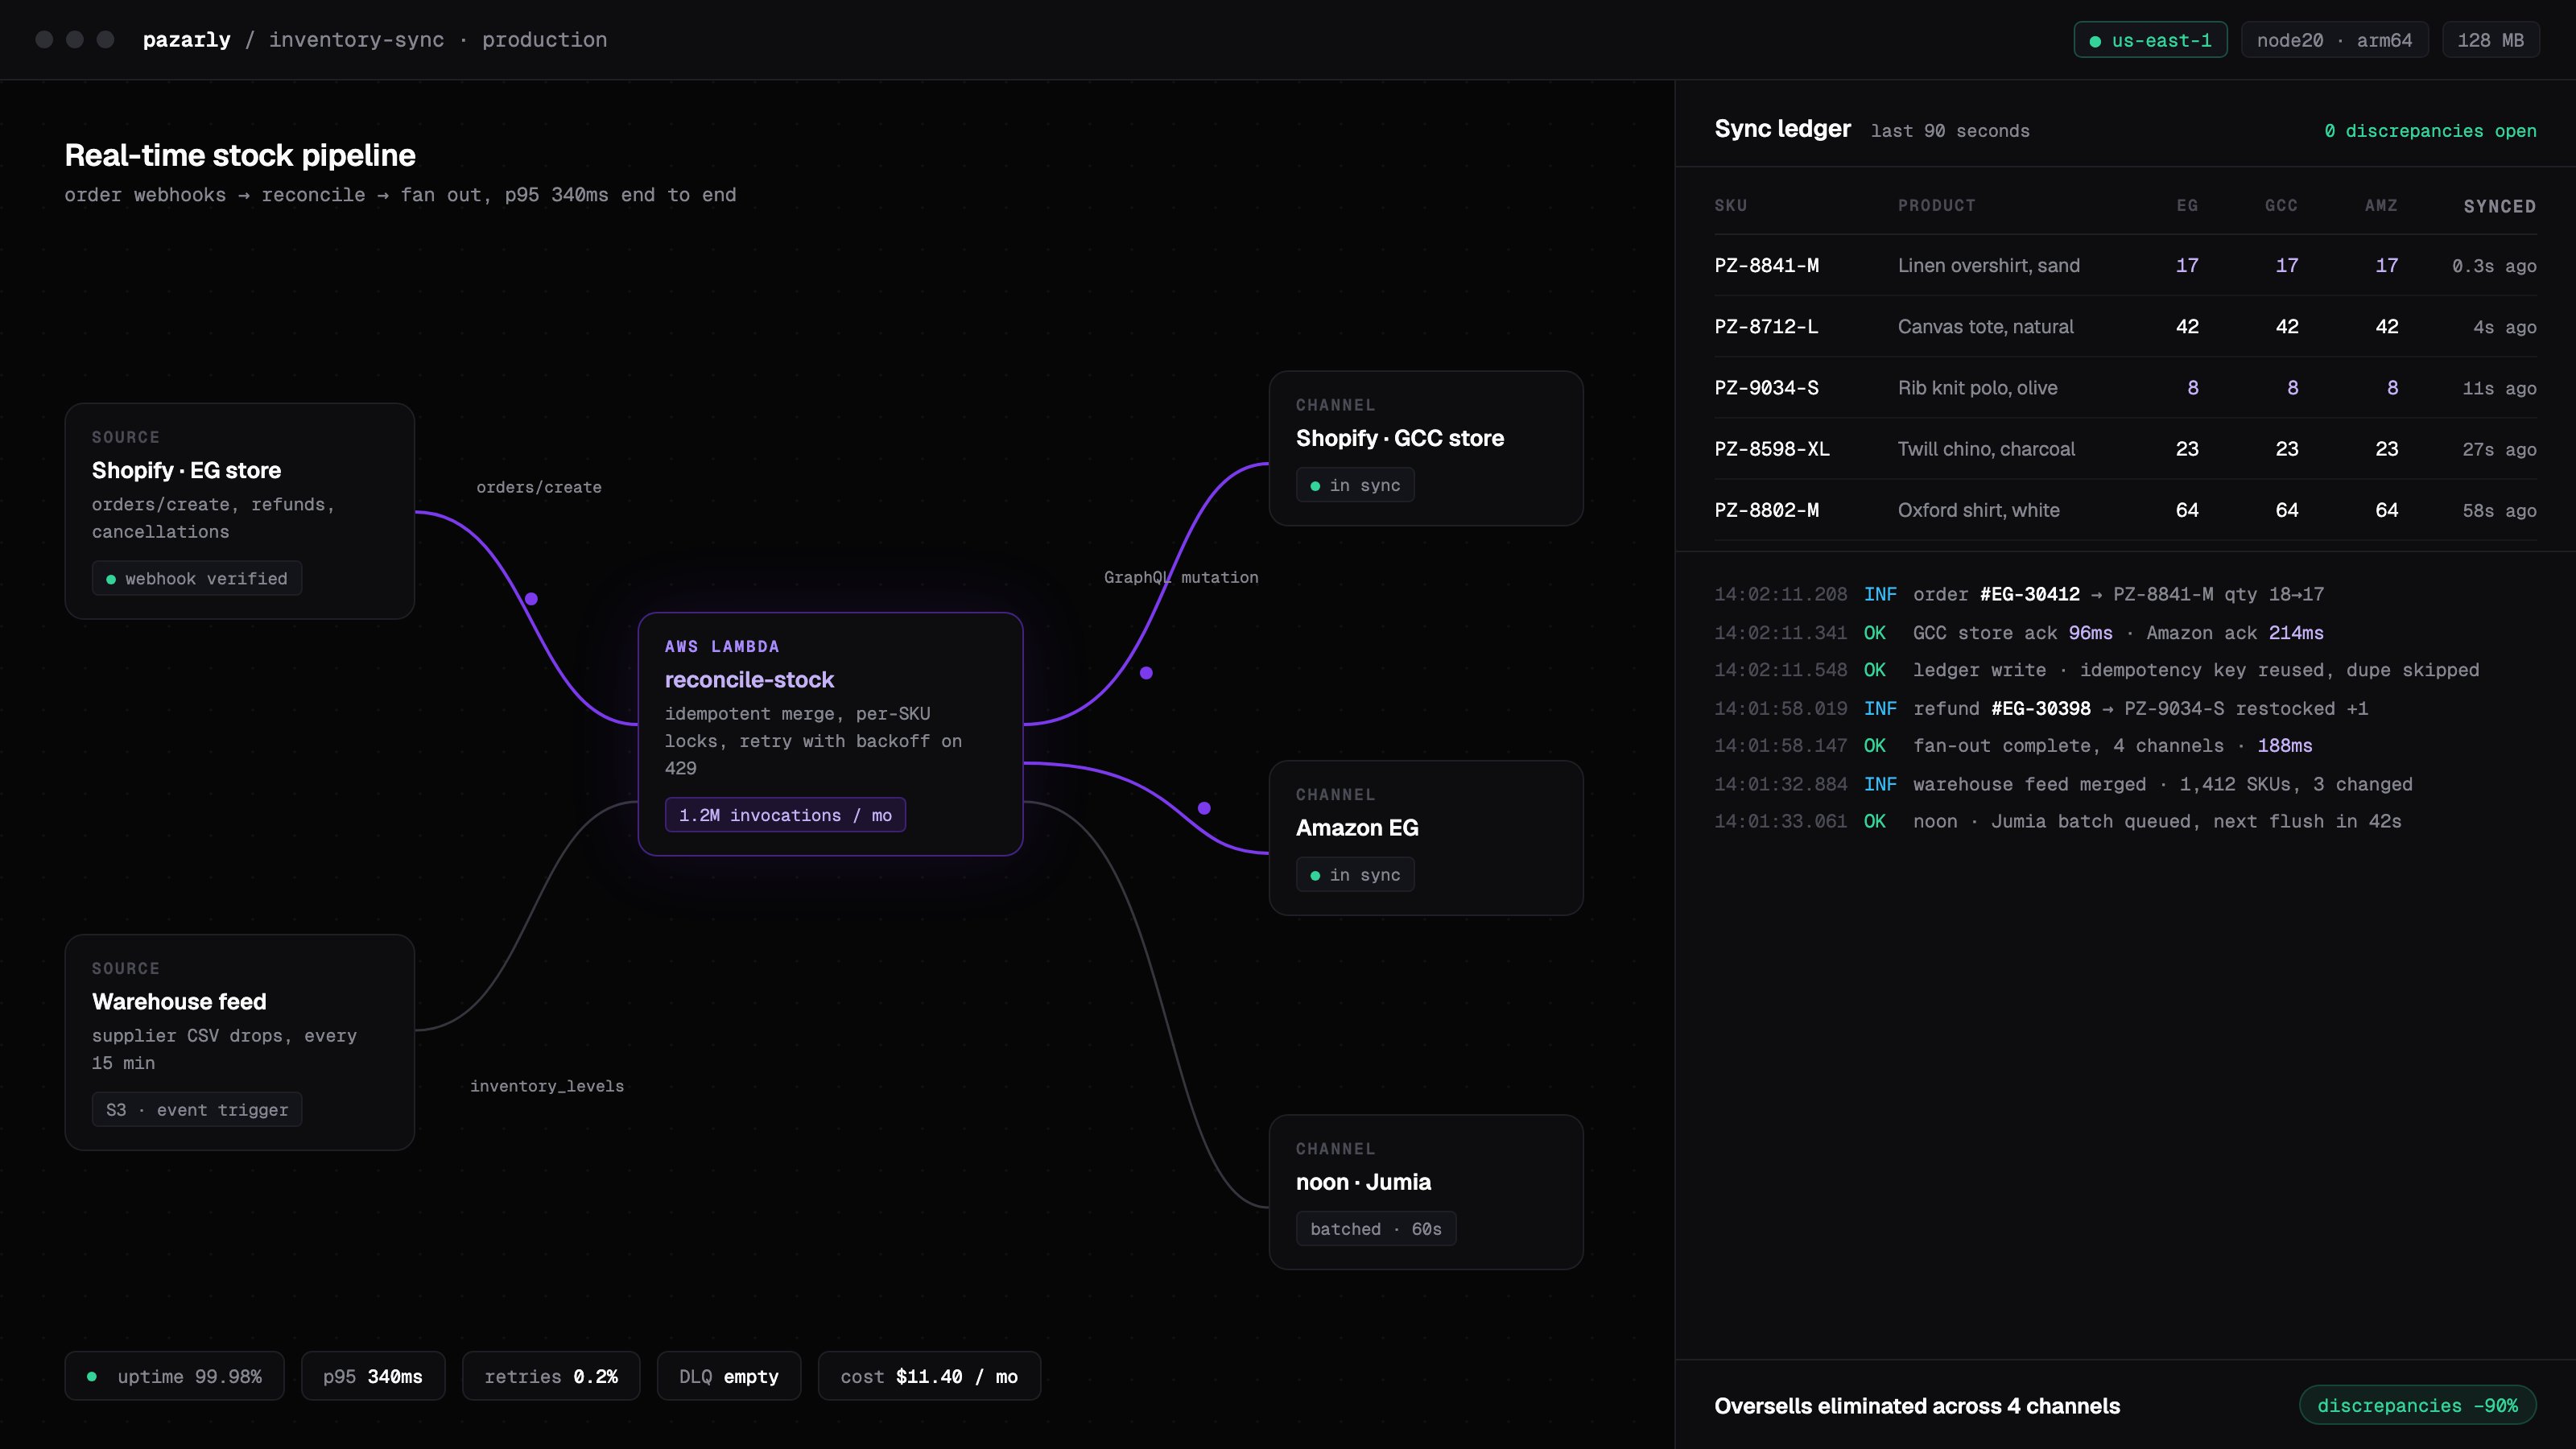
Task: Select the reconcile-stock Lambda node
Action: tap(830, 734)
